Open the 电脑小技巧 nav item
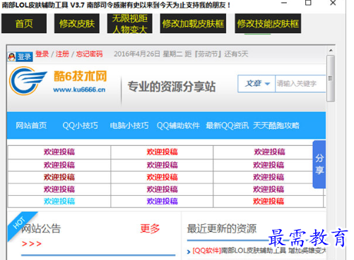Screen dimensions: 354x260 (129, 125)
